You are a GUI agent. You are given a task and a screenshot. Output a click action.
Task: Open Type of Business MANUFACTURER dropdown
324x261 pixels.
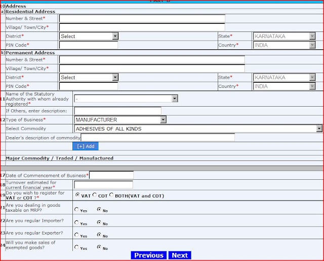(x=120, y=120)
